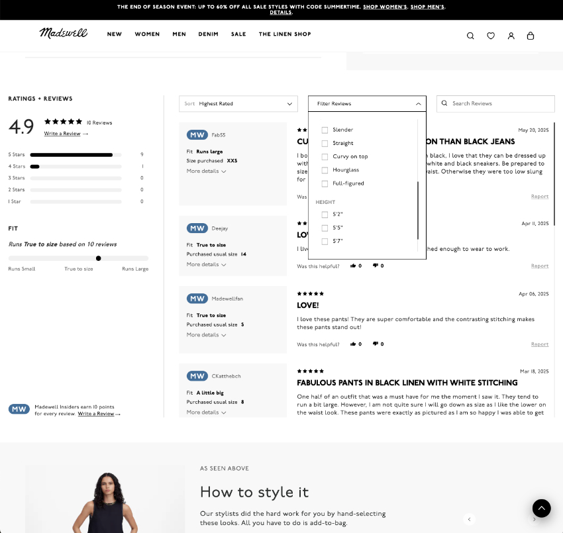This screenshot has width=563, height=533.
Task: Open the site search magnifier icon
Action: point(470,36)
